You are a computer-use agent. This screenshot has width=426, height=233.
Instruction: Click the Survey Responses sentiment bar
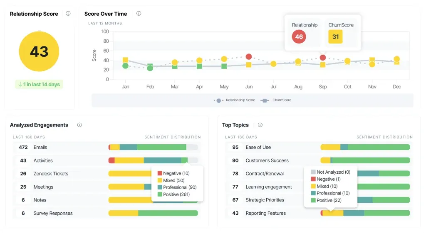pos(153,213)
